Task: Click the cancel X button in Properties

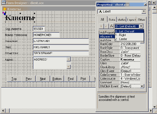Action: click(101, 26)
